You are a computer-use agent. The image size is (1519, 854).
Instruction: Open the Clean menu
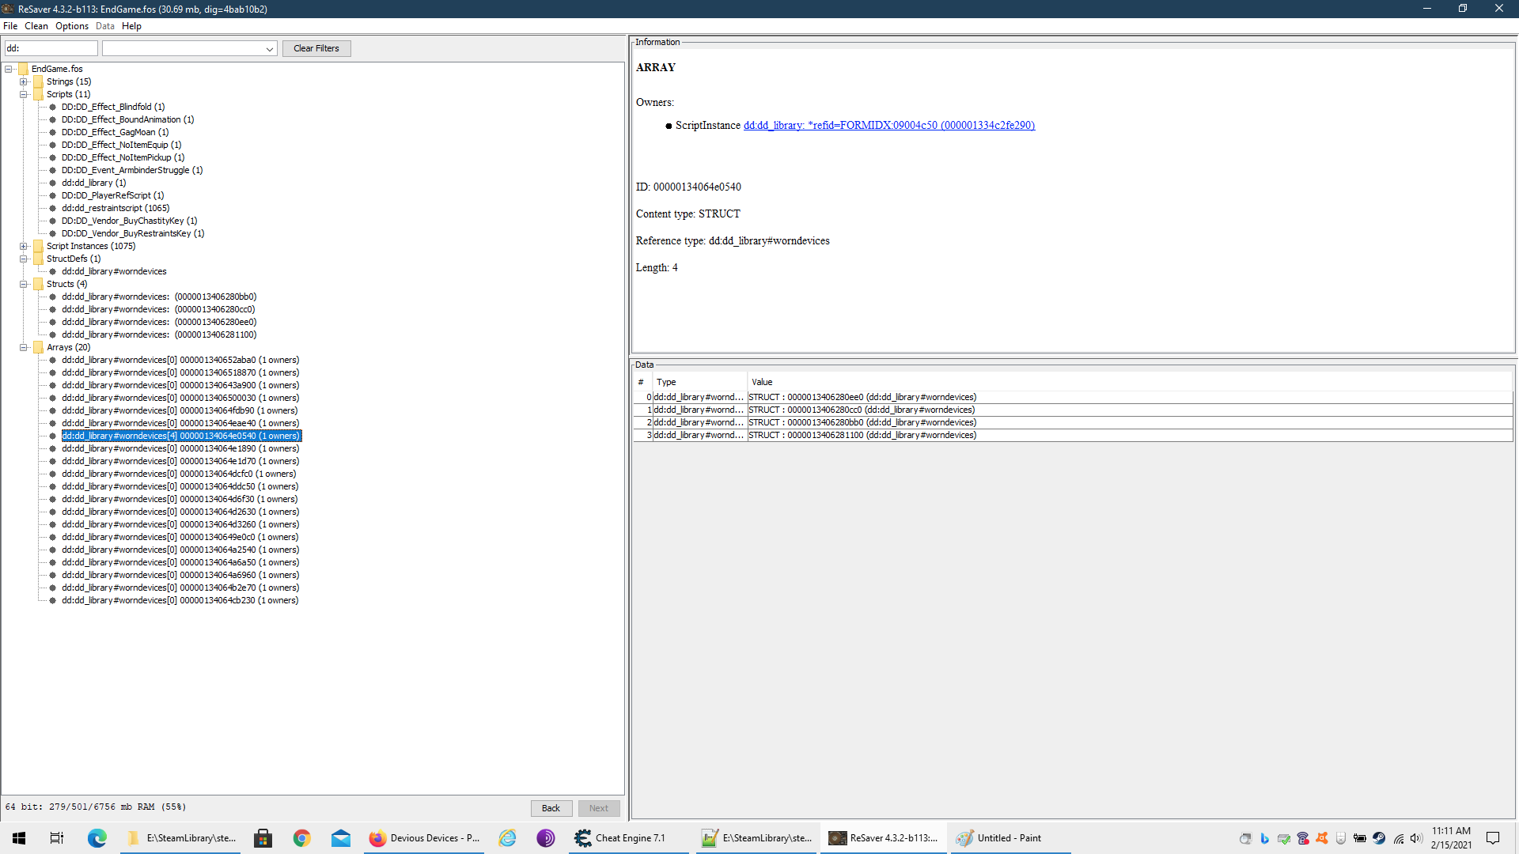(36, 26)
